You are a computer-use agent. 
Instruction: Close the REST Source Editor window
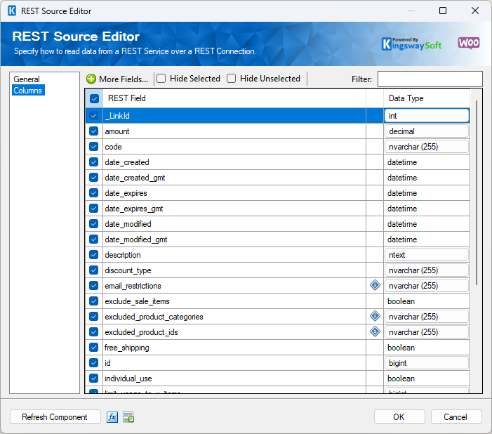click(475, 11)
